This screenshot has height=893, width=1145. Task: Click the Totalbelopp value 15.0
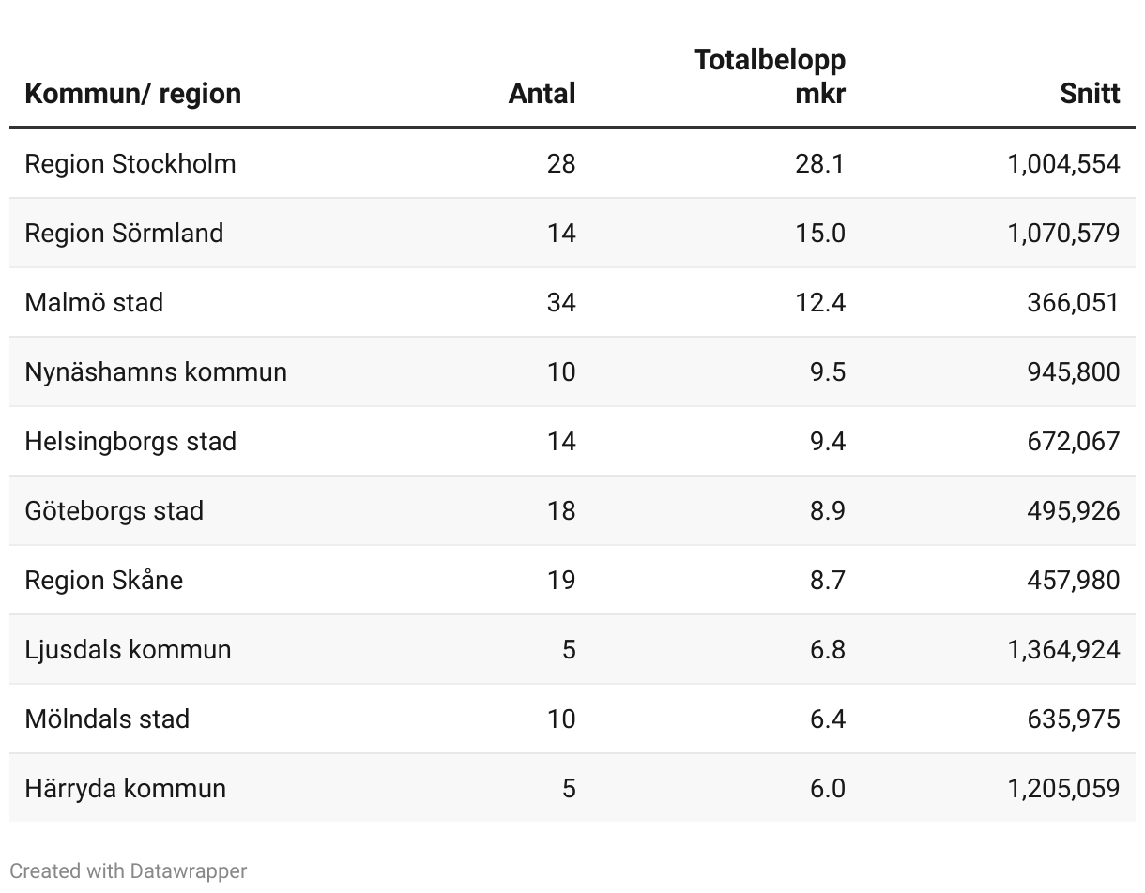point(819,234)
